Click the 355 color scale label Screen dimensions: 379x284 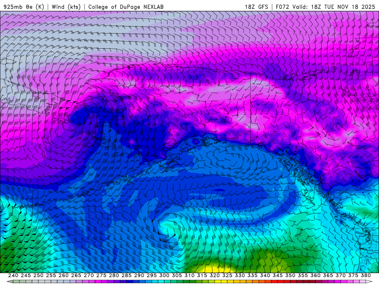303,275
